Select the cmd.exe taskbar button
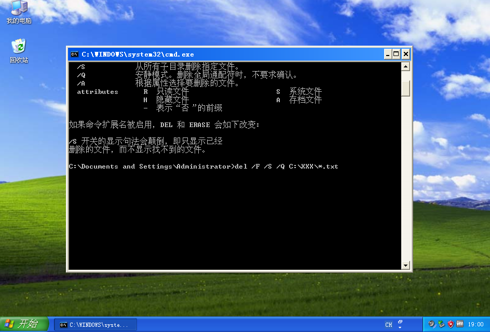Image resolution: width=490 pixels, height=332 pixels. click(x=96, y=325)
